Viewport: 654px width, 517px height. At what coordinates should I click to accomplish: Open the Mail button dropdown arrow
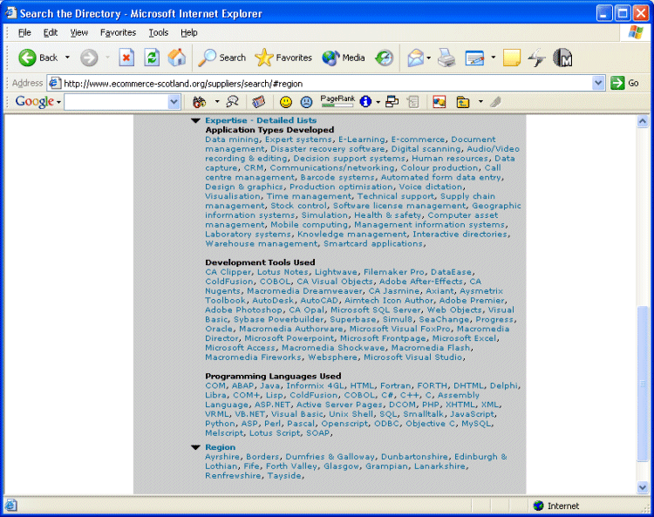tap(429, 58)
